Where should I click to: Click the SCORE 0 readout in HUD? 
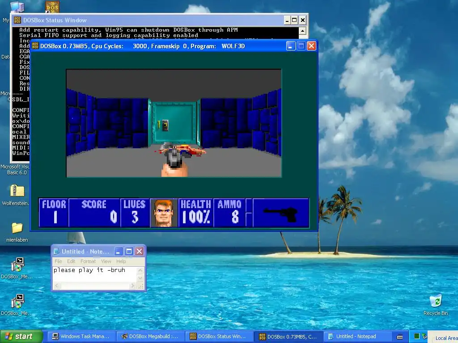point(95,212)
